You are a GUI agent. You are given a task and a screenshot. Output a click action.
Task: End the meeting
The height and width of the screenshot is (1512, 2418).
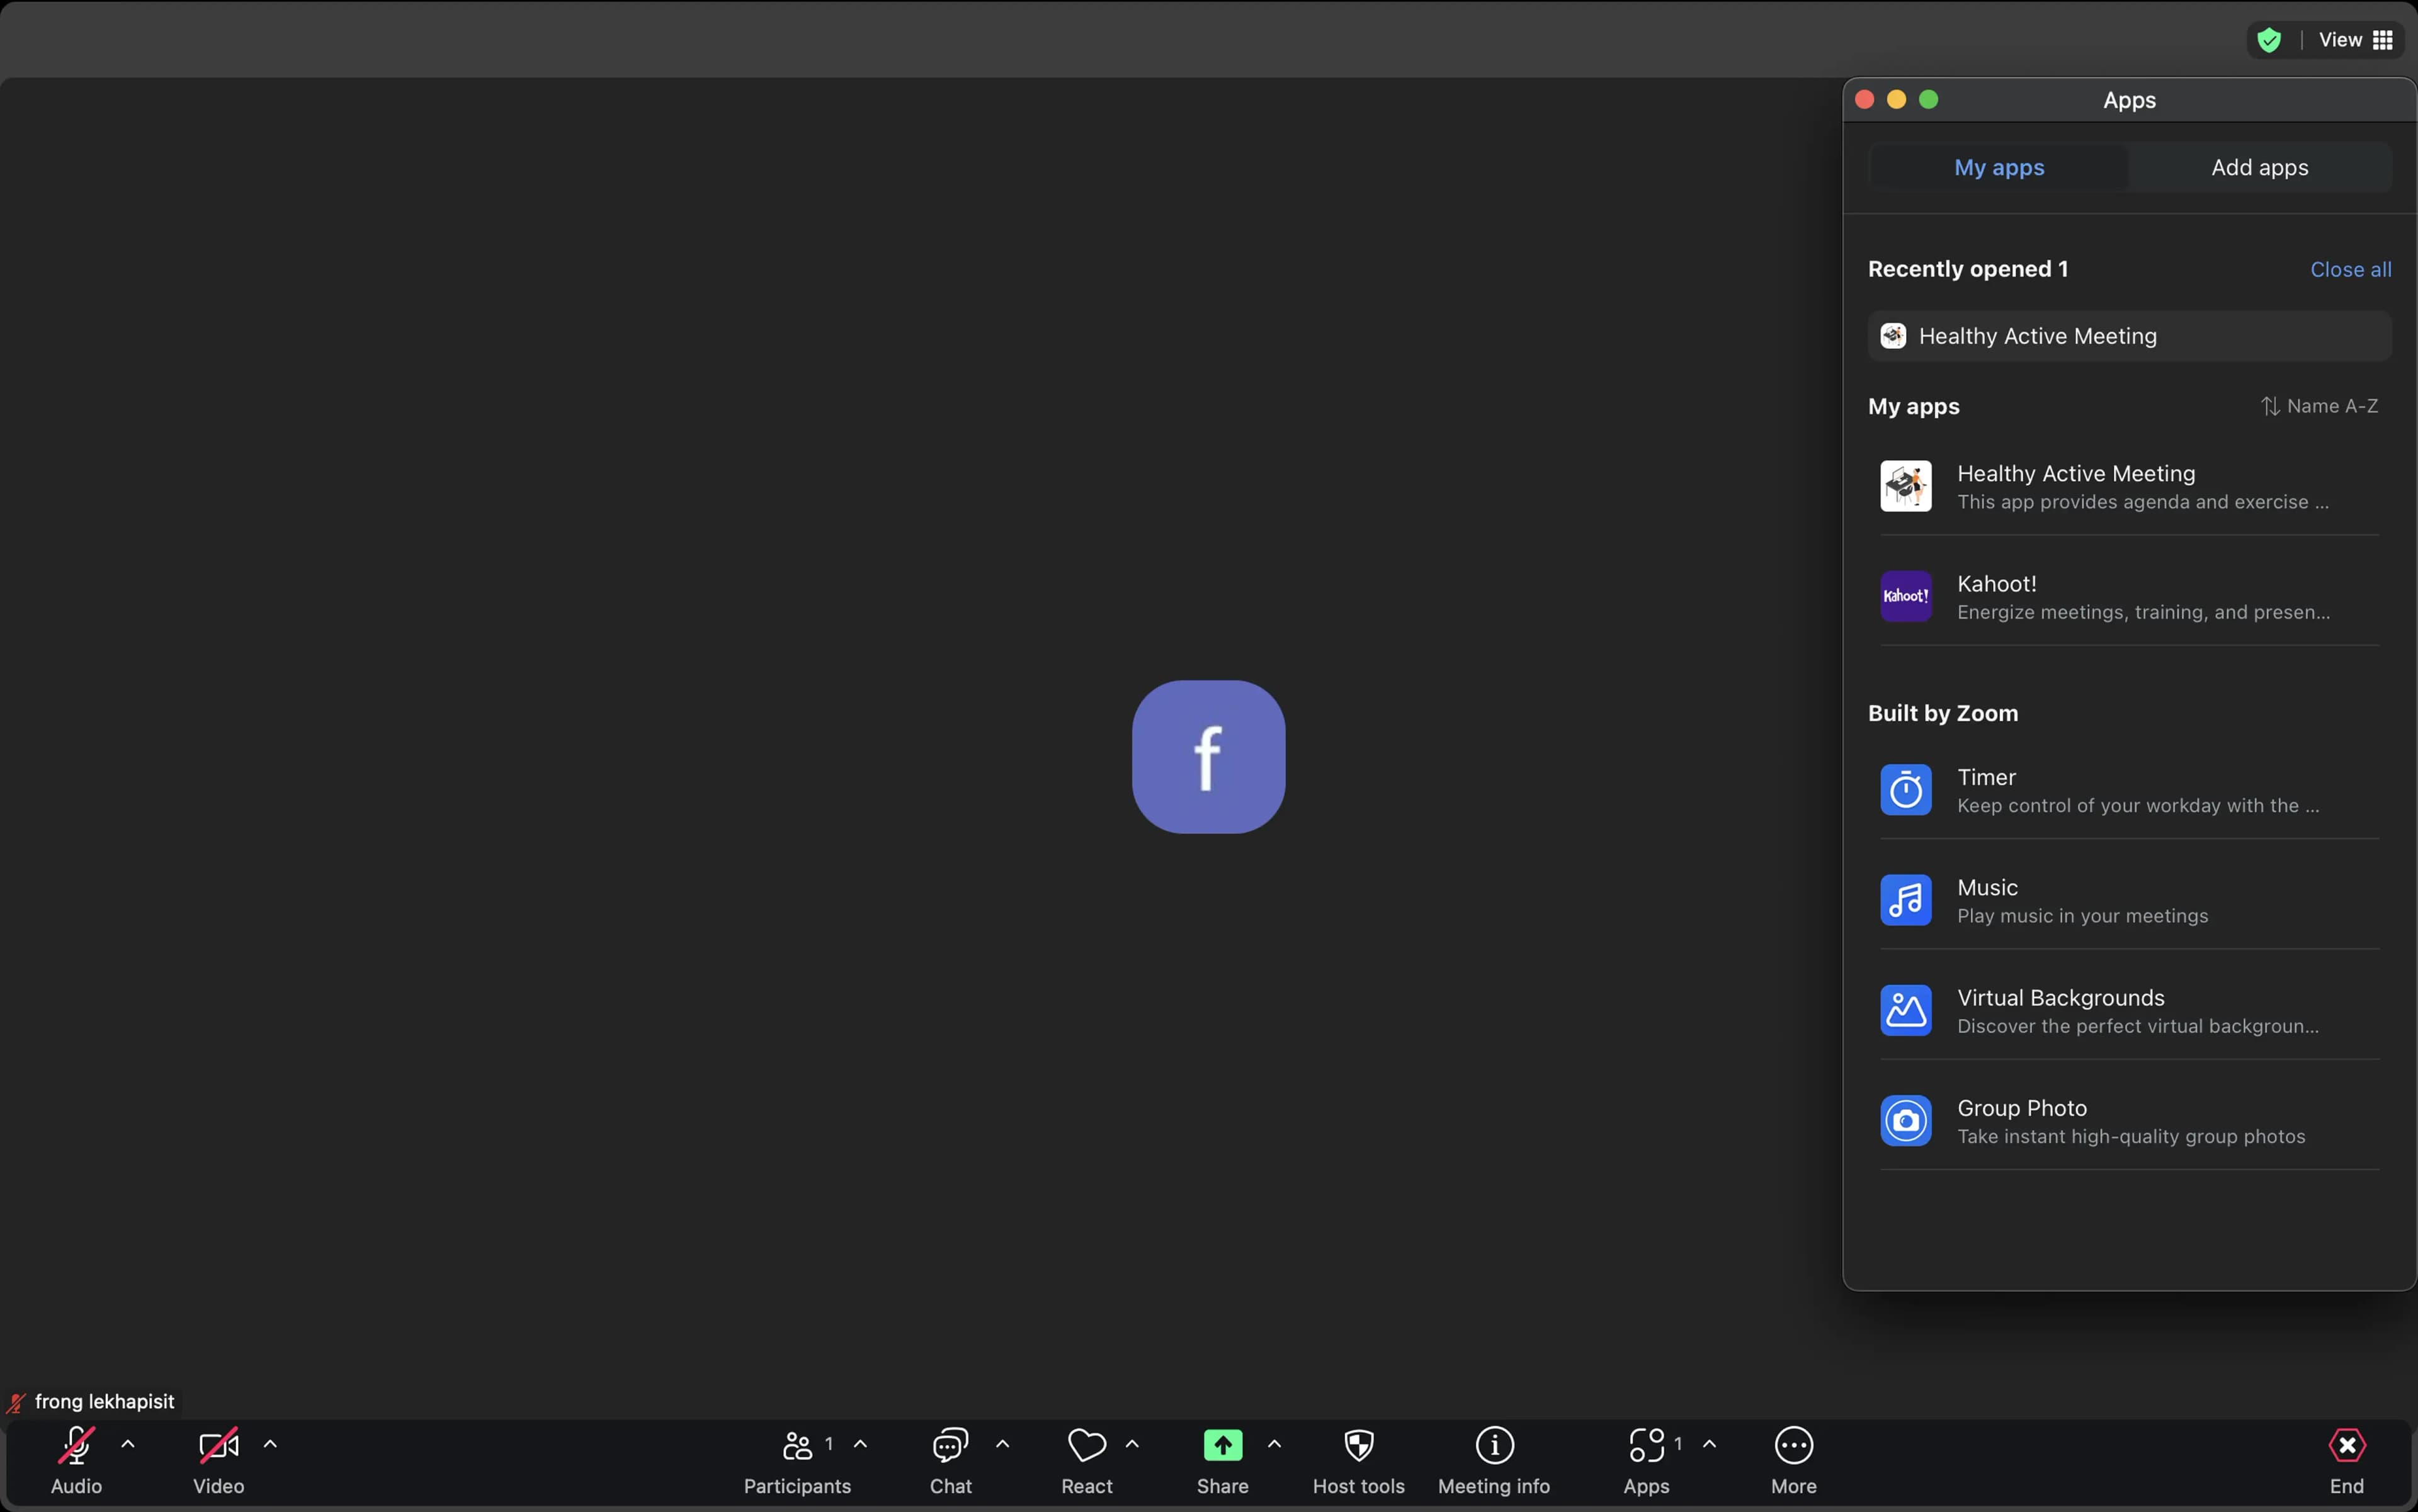[x=2346, y=1446]
